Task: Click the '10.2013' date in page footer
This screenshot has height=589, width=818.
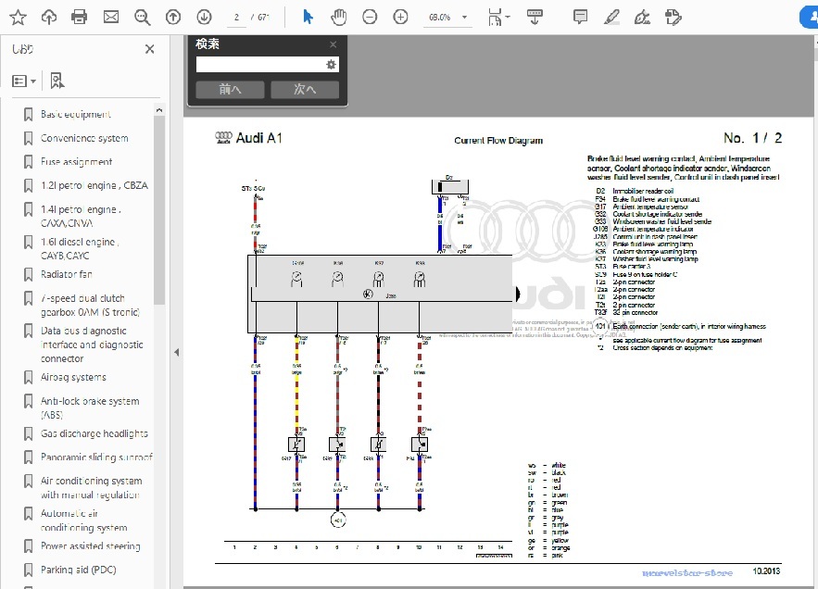Action: [x=766, y=571]
